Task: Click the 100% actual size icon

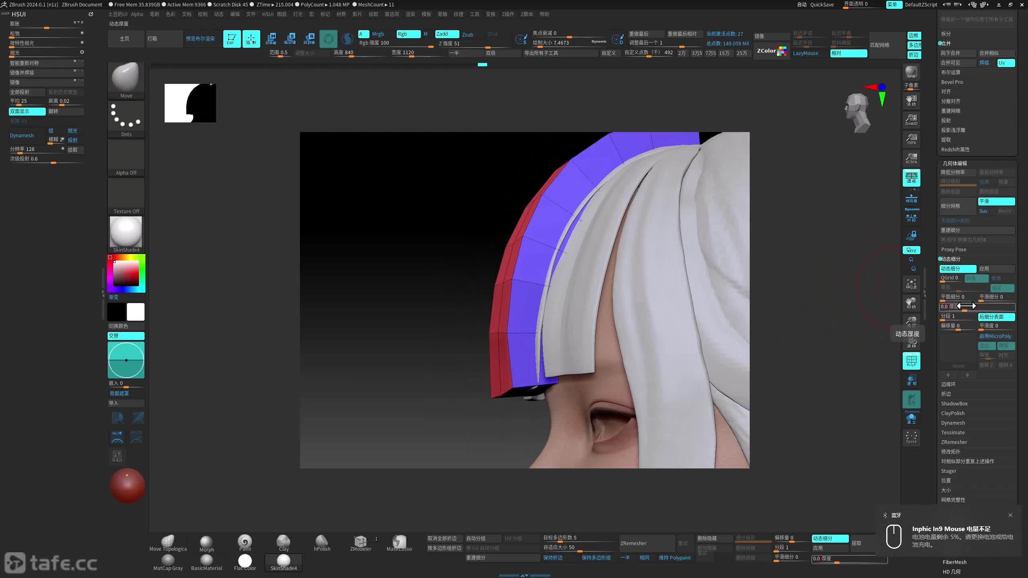Action: [911, 139]
